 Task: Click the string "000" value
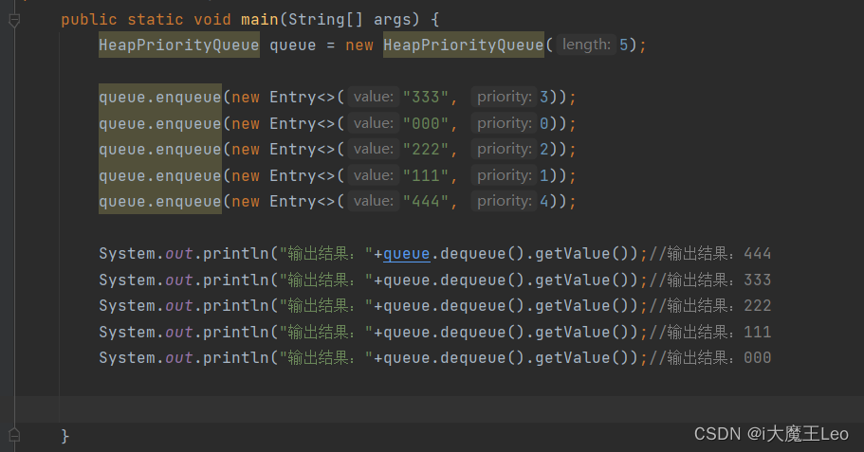[x=426, y=123]
